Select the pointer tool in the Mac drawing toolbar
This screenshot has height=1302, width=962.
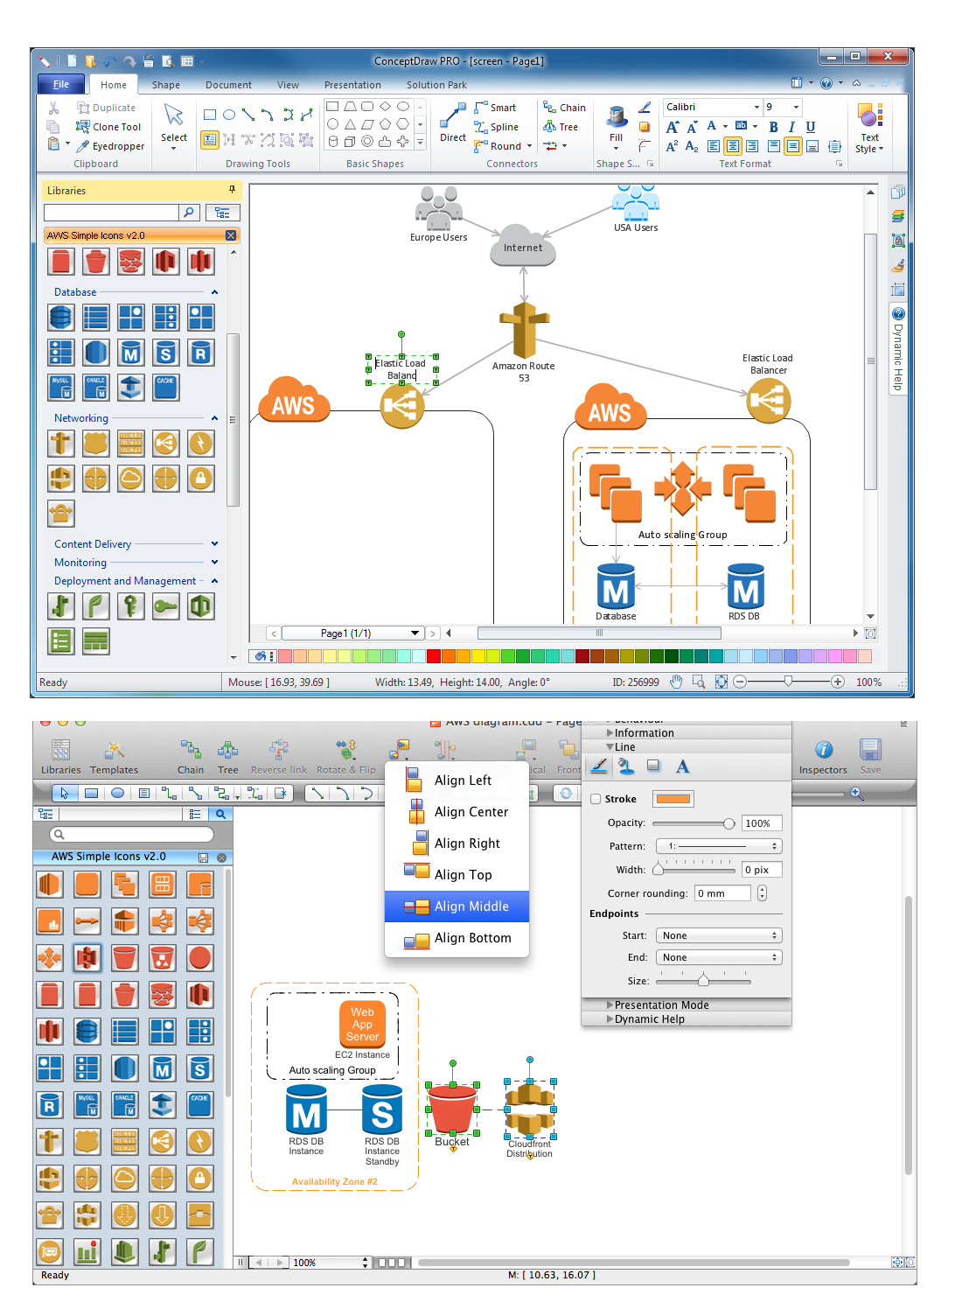tap(64, 794)
